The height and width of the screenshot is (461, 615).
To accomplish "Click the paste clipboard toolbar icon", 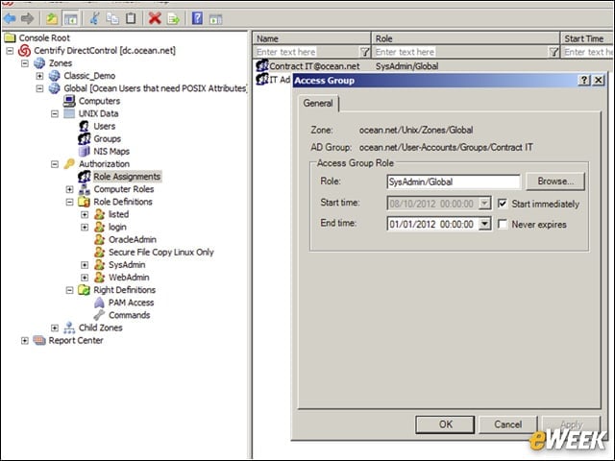I will point(131,18).
